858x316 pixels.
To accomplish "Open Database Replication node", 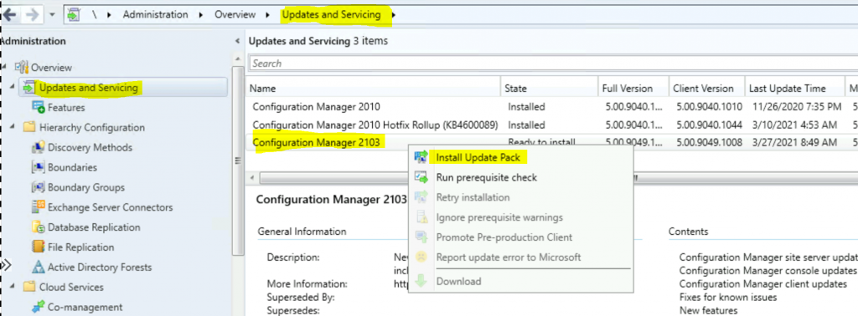I will point(94,227).
